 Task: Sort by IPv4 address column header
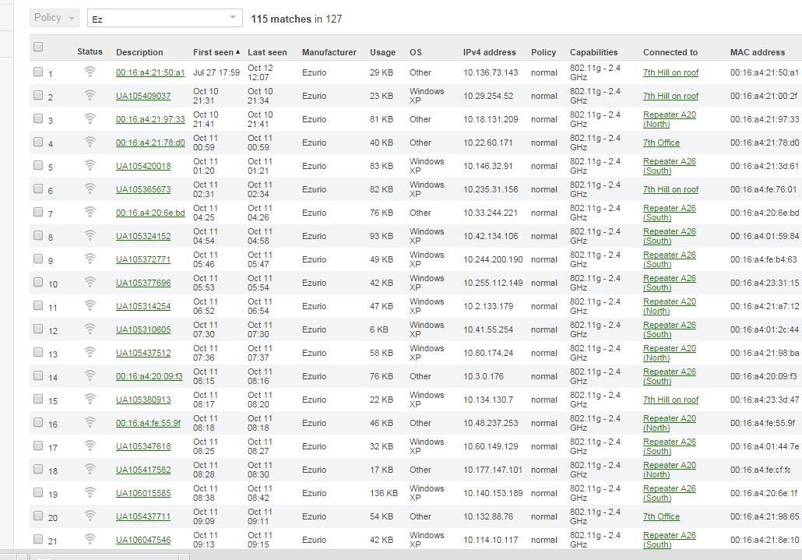point(490,52)
